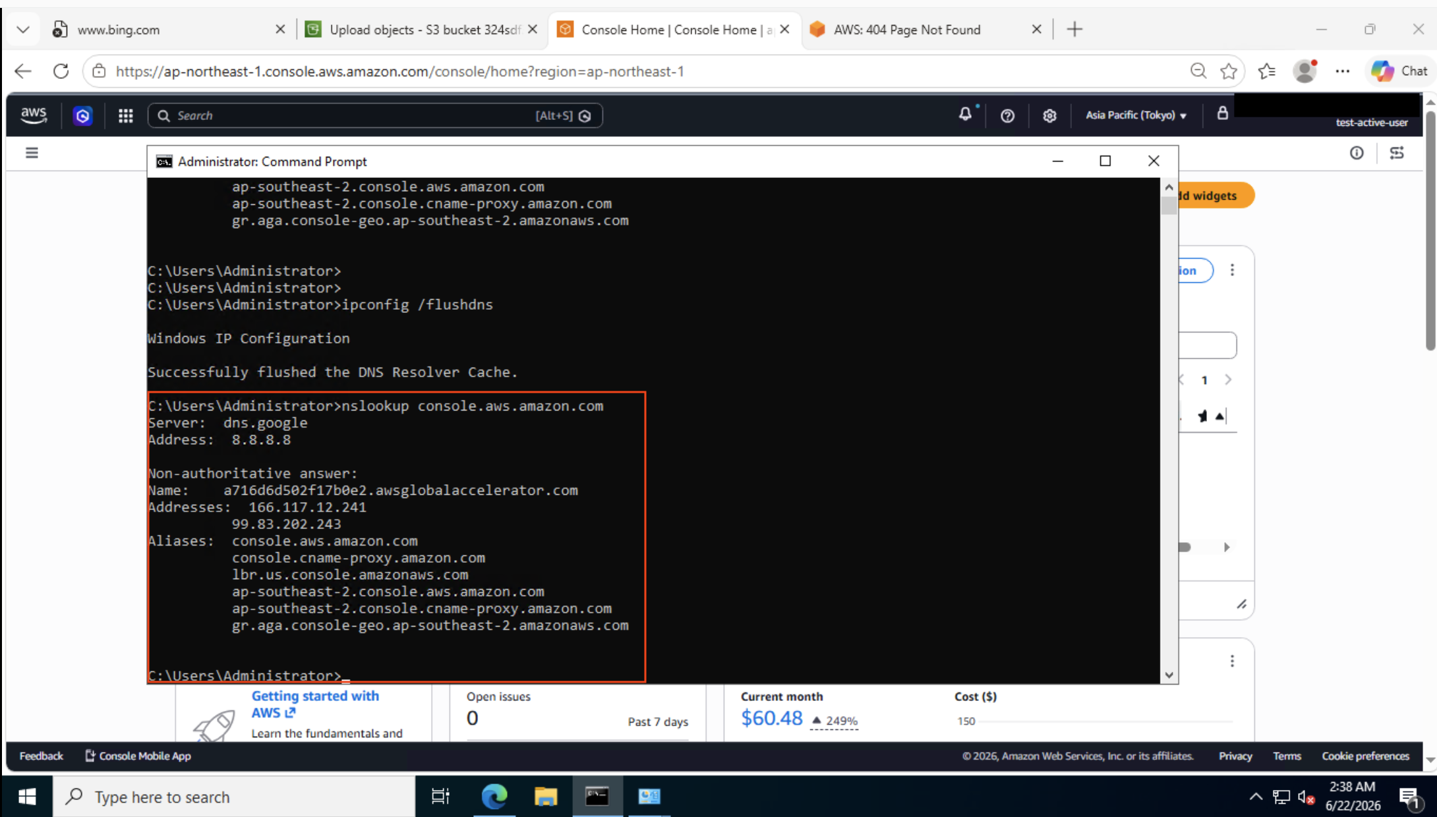Open the upper widget's three-dot options menu
The image size is (1437, 817).
[x=1232, y=270]
